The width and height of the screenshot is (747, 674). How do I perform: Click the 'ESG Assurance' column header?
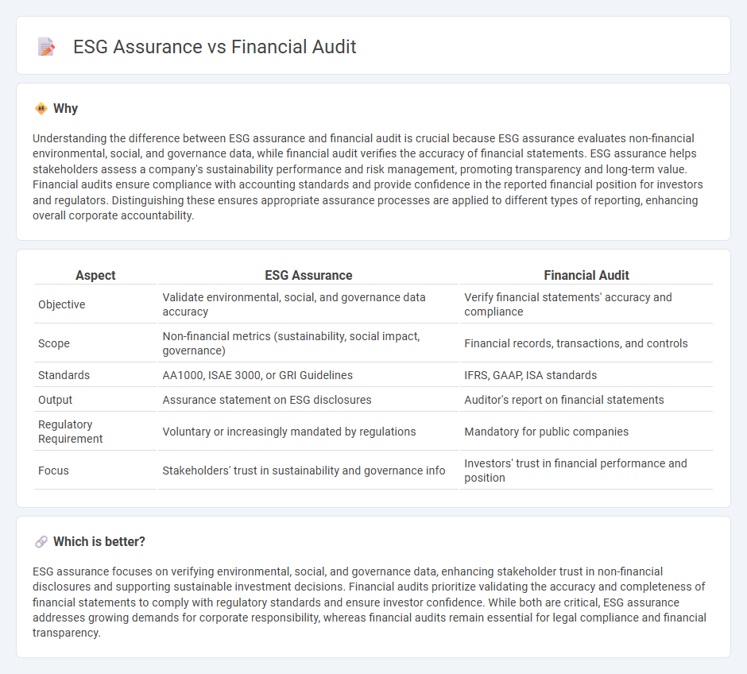308,275
